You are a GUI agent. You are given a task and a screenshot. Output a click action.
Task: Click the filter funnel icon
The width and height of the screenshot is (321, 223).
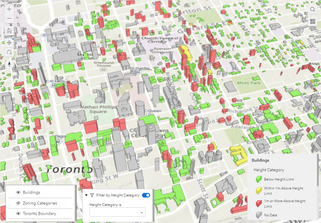coord(92,195)
